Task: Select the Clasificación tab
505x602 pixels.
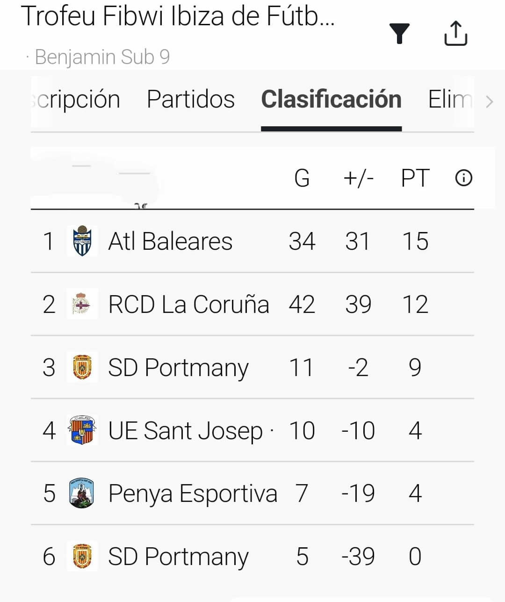Action: [331, 100]
